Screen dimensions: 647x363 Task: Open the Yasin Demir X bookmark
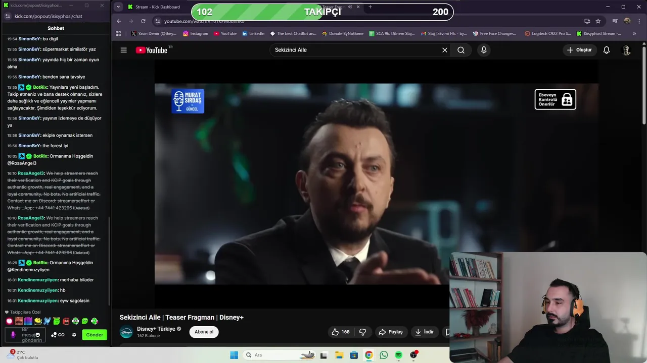coord(154,34)
